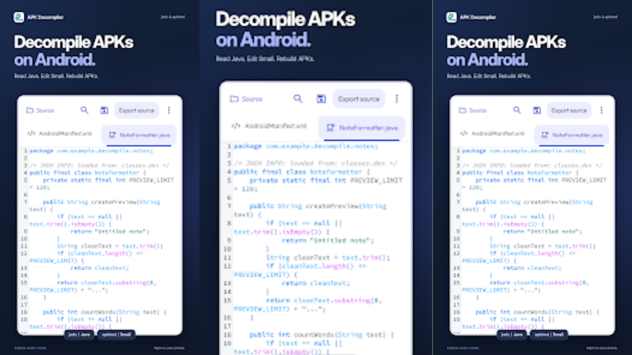
Task: Click "String cleanText = text.trim();" in the left screenshot
Action: [110, 246]
